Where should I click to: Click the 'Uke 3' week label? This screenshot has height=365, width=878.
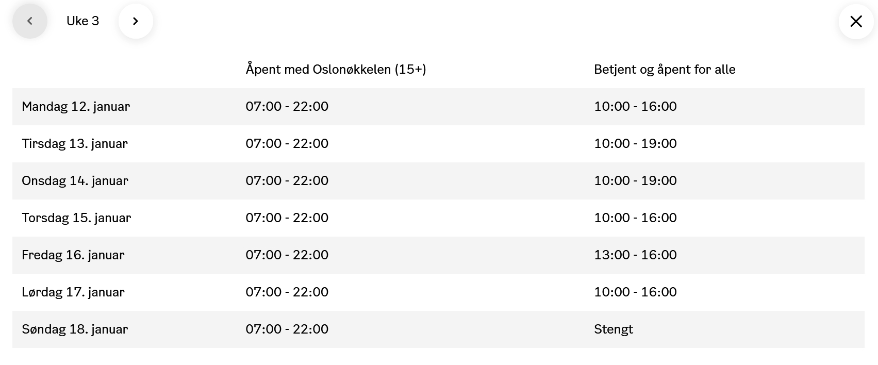pyautogui.click(x=82, y=21)
